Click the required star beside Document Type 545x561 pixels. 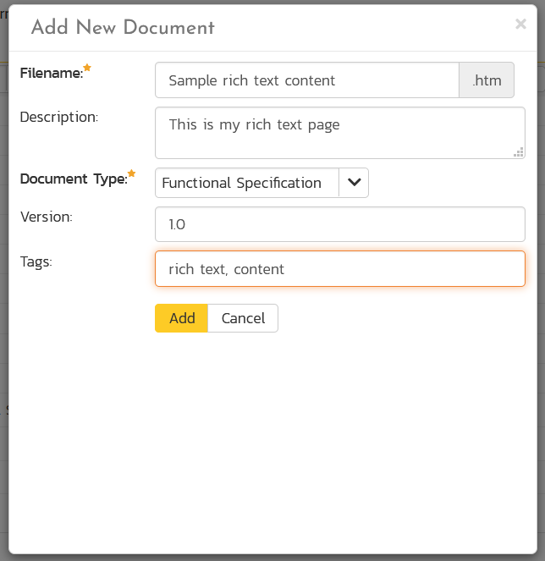tap(131, 173)
